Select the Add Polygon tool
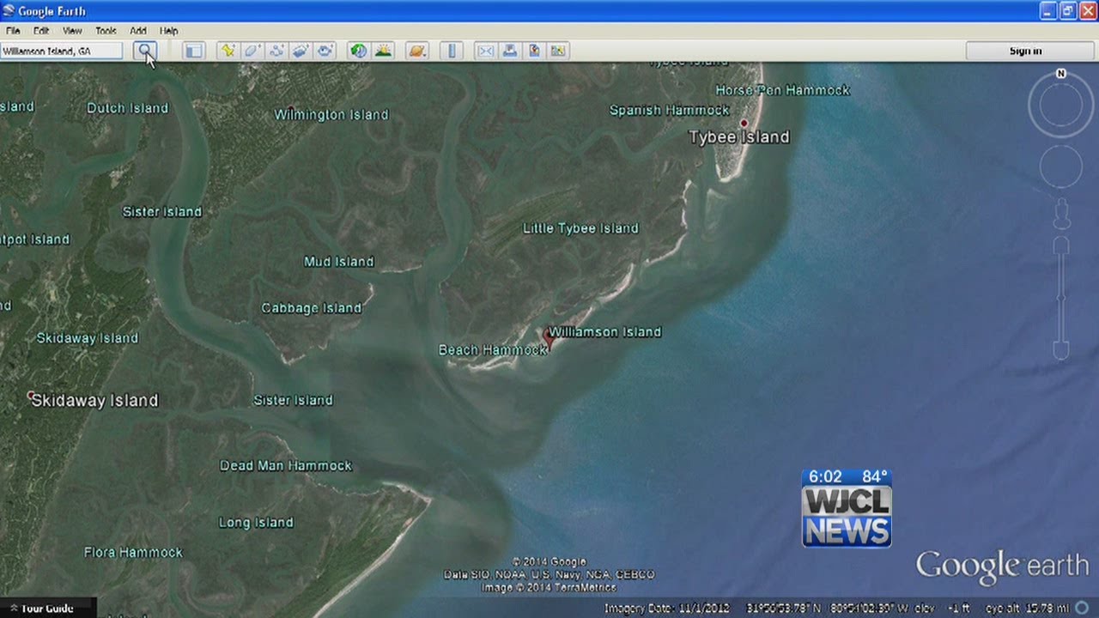 click(x=252, y=51)
